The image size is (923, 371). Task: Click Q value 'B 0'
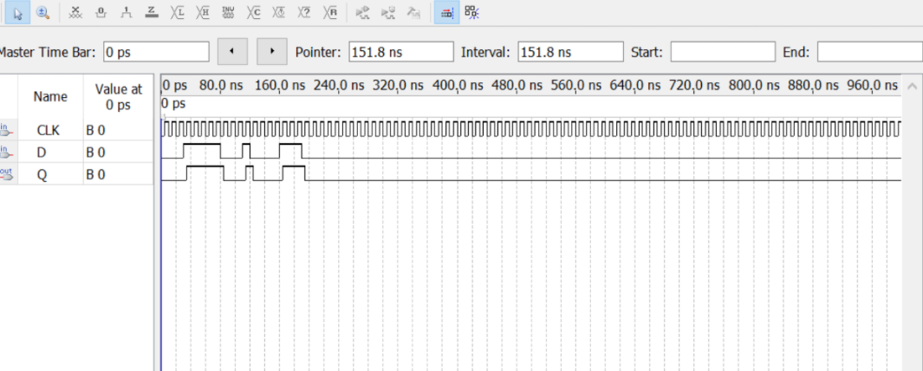(95, 175)
